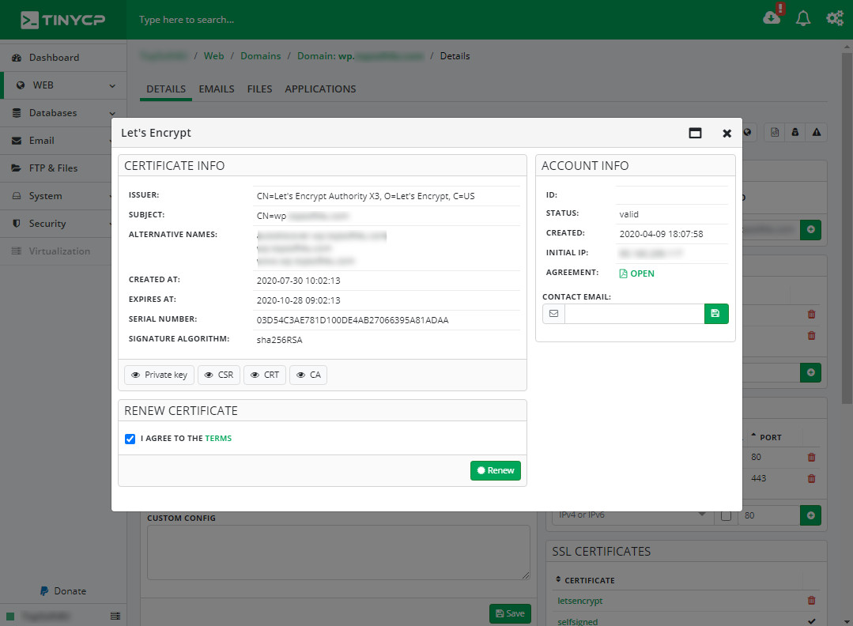Expand the Databases menu chevron
The height and width of the screenshot is (626, 853).
112,114
